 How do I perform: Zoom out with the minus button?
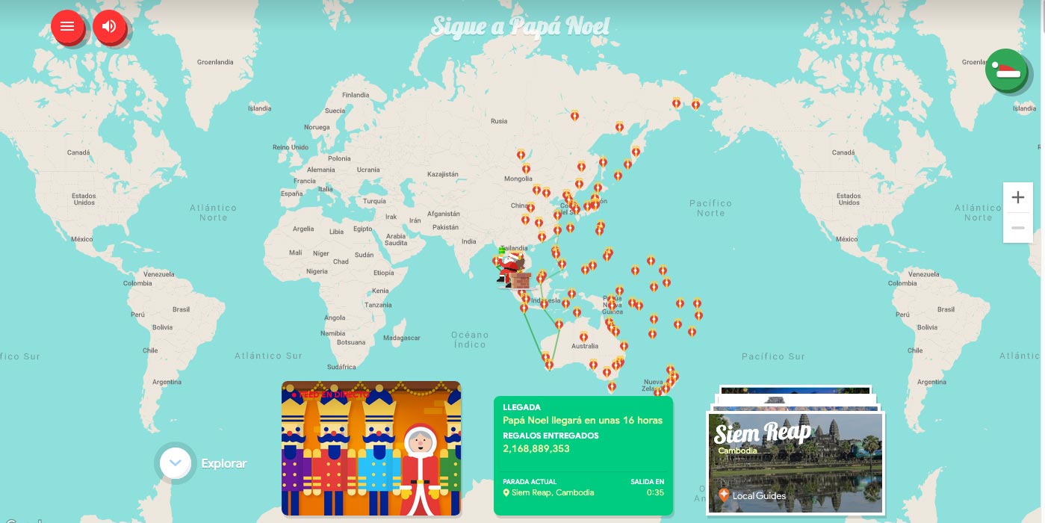pos(1017,228)
